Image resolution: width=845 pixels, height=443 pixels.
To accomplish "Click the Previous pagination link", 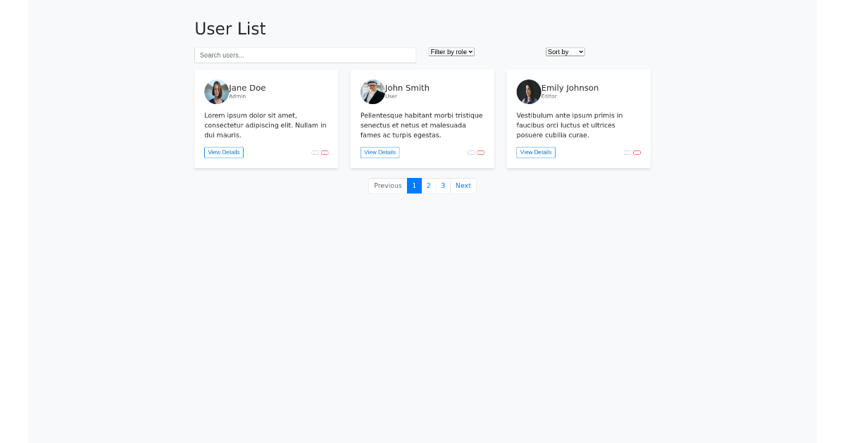I will tap(388, 186).
